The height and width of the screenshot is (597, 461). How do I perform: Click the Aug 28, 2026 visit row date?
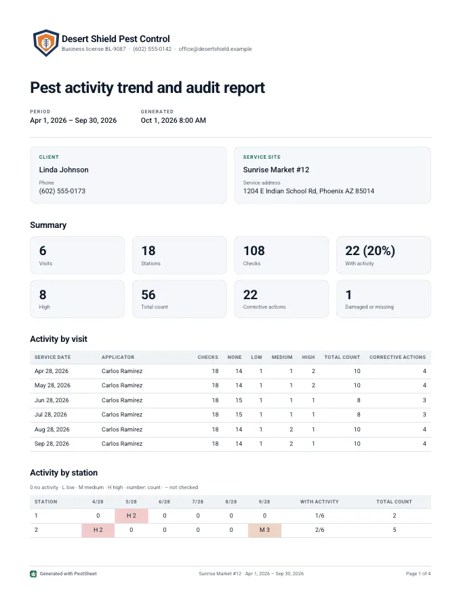52,429
